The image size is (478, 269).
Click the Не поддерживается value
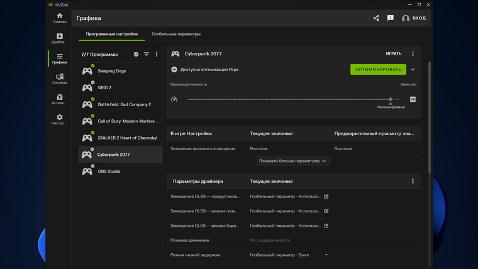tap(270, 240)
